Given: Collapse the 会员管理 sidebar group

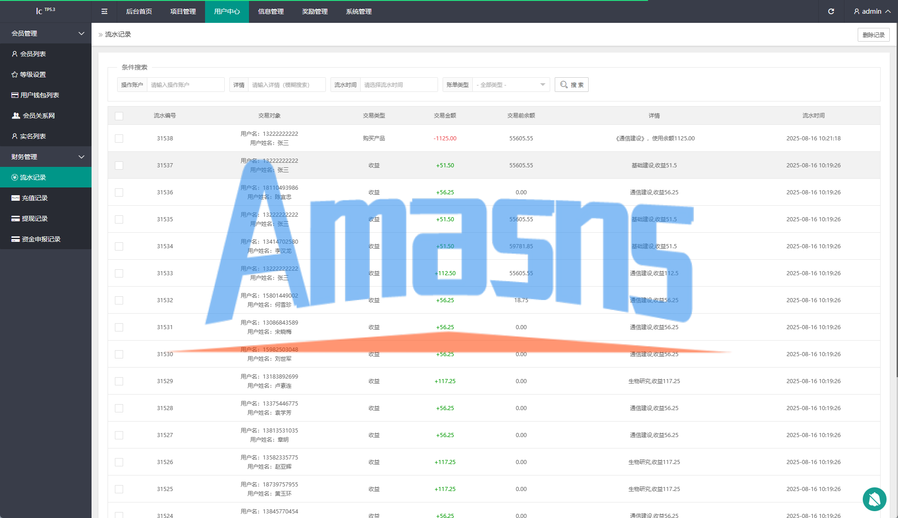Looking at the screenshot, I should pos(46,33).
